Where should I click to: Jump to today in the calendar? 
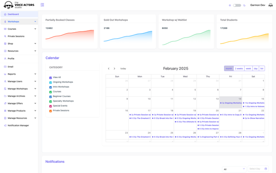pos(123,69)
